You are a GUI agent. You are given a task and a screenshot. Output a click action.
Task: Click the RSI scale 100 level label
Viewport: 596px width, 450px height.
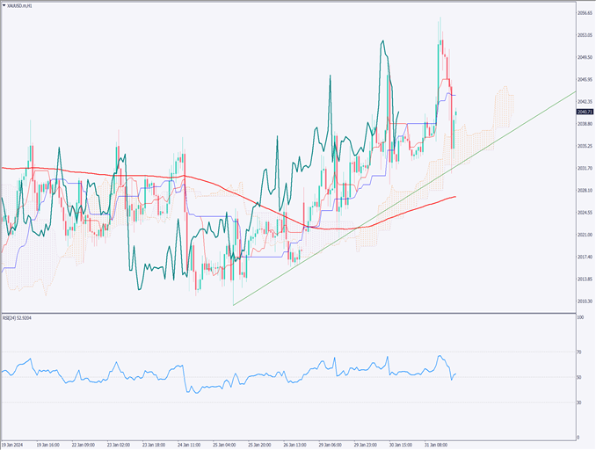click(580, 317)
